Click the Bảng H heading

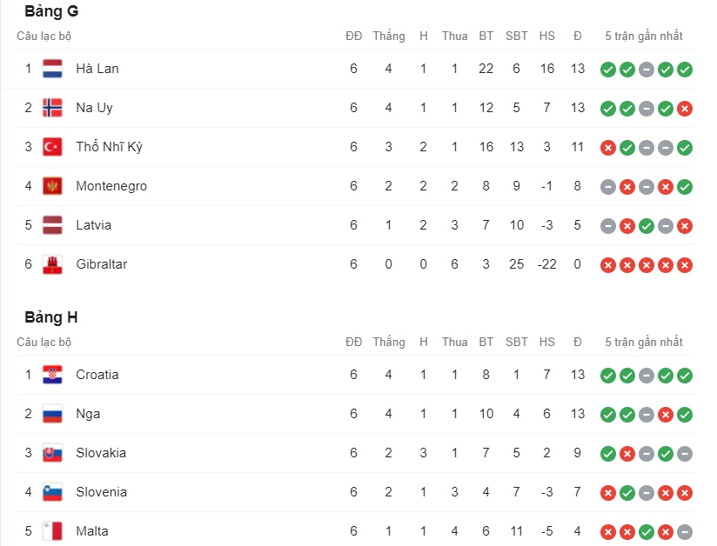51,317
